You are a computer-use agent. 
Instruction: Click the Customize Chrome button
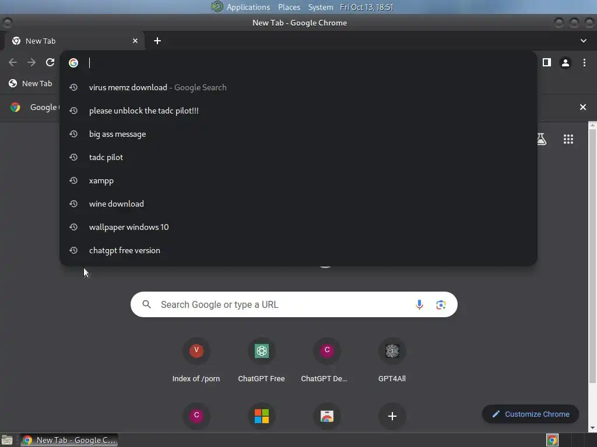coord(531,414)
